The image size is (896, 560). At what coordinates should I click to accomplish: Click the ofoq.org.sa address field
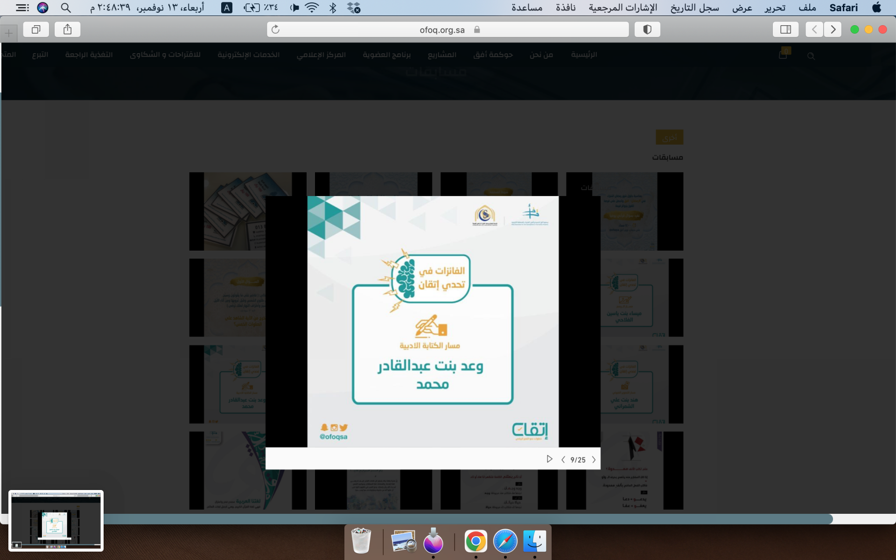pos(448,29)
